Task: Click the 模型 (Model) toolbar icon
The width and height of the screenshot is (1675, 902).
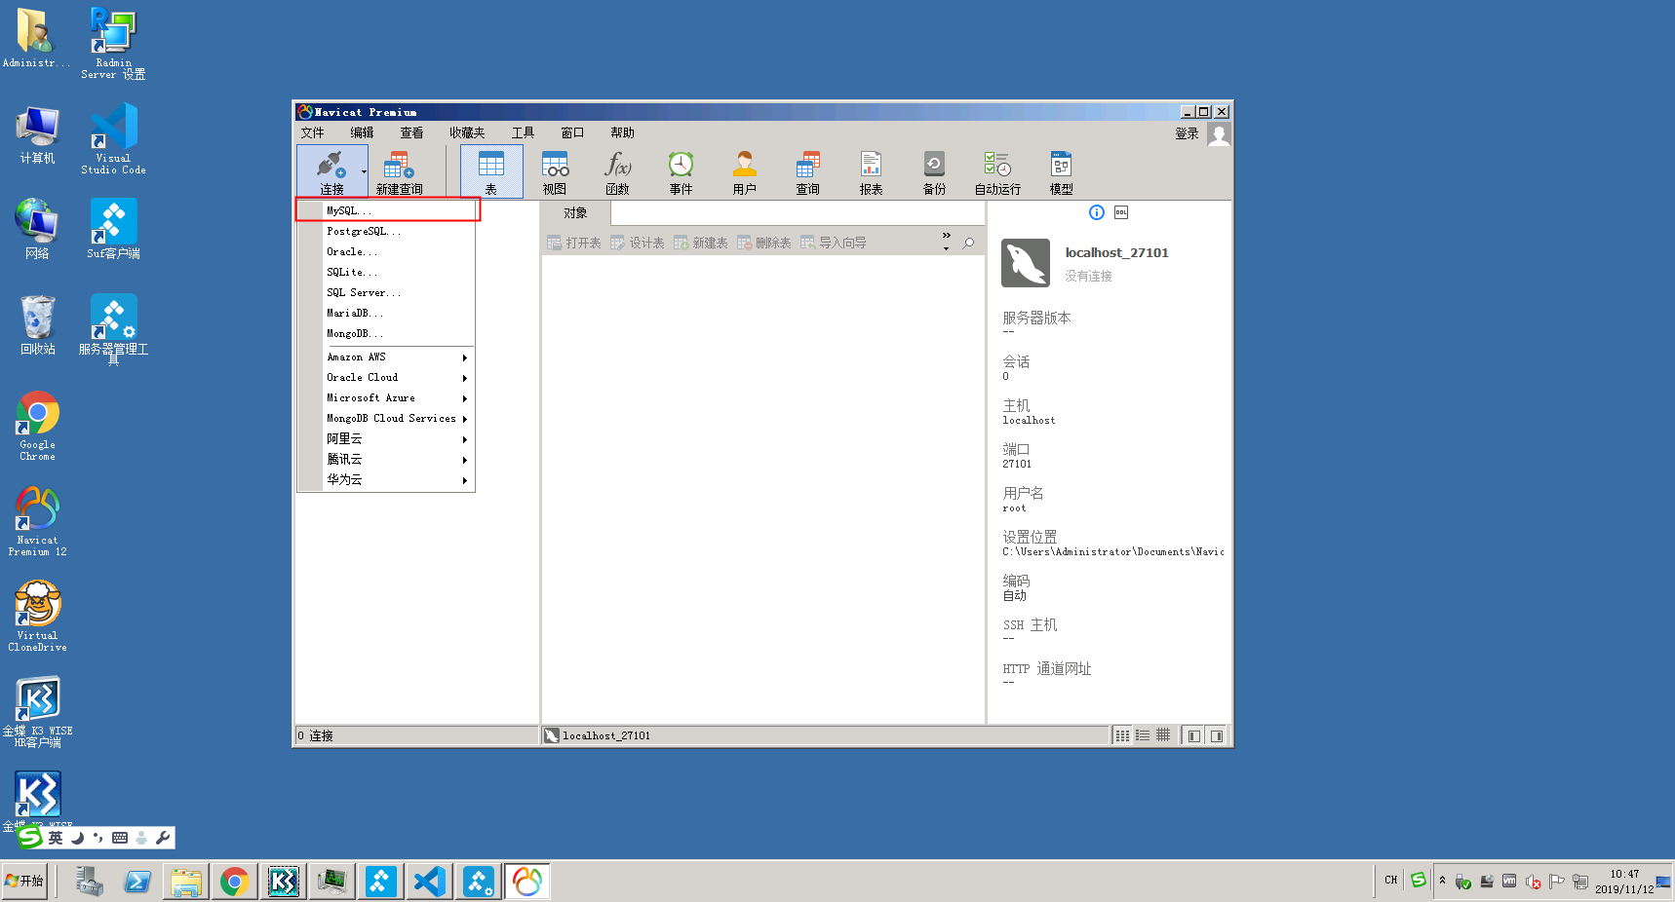Action: [1062, 171]
